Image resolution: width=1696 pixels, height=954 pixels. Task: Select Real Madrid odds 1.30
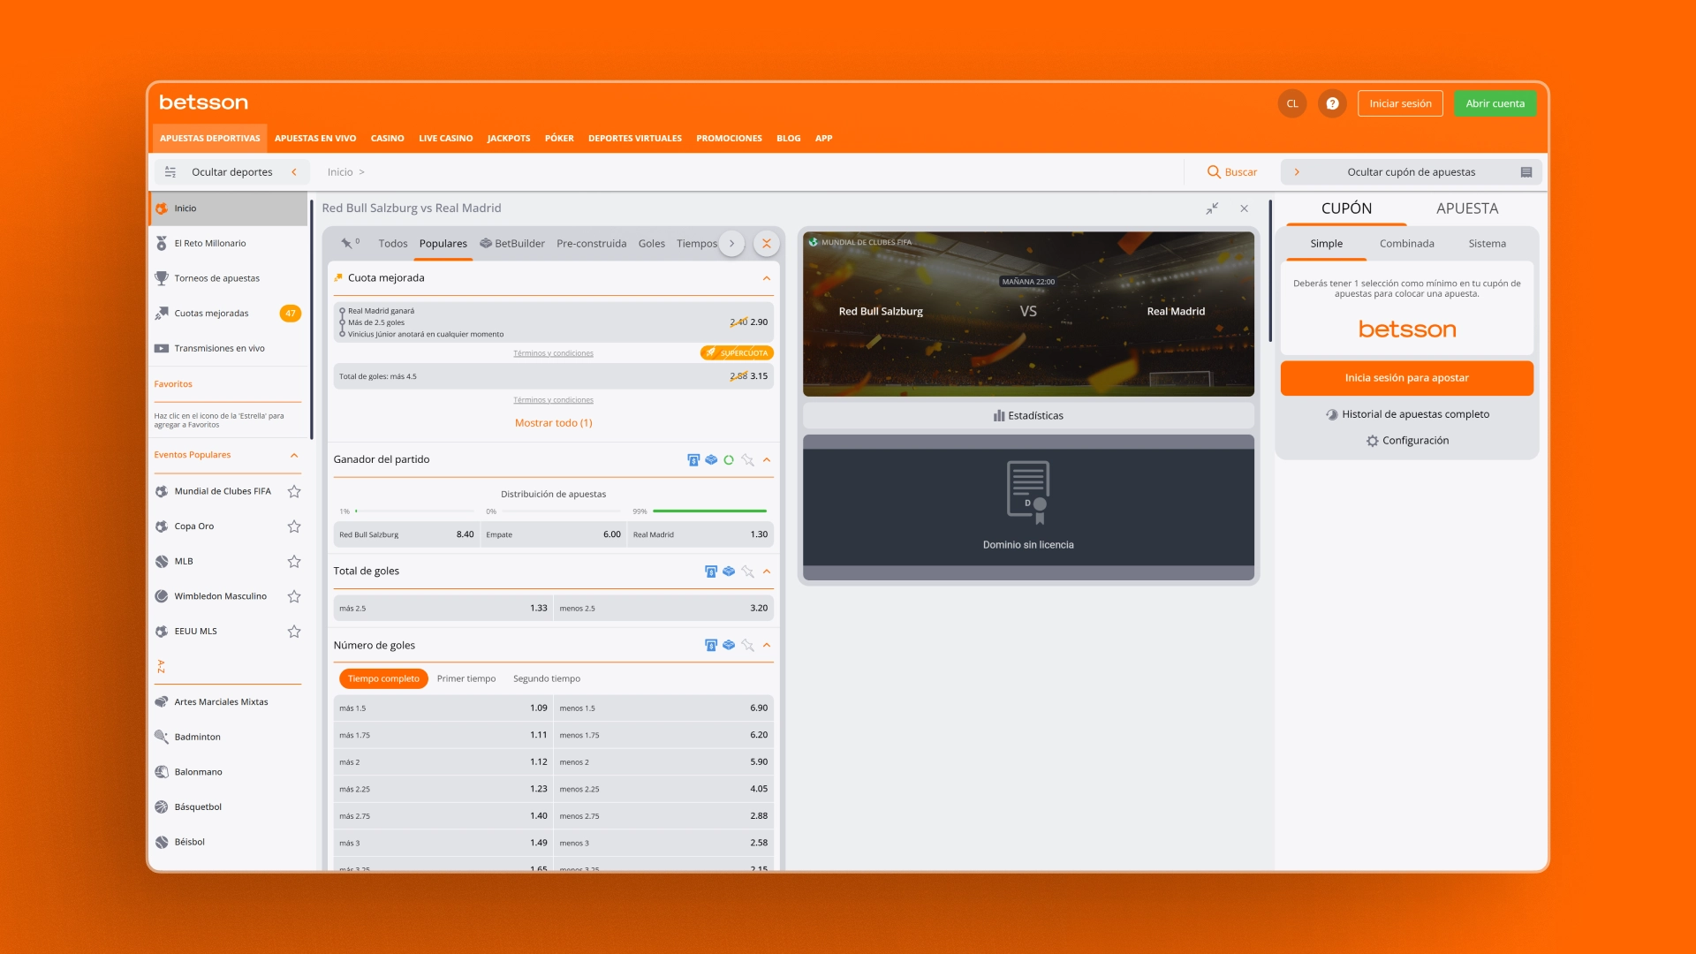click(x=700, y=534)
